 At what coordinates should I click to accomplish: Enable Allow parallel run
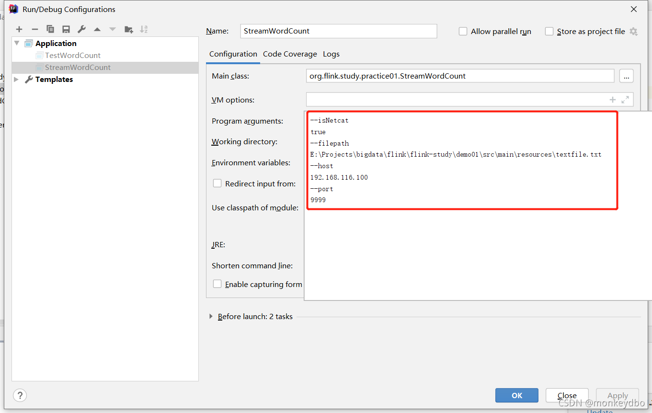point(463,31)
